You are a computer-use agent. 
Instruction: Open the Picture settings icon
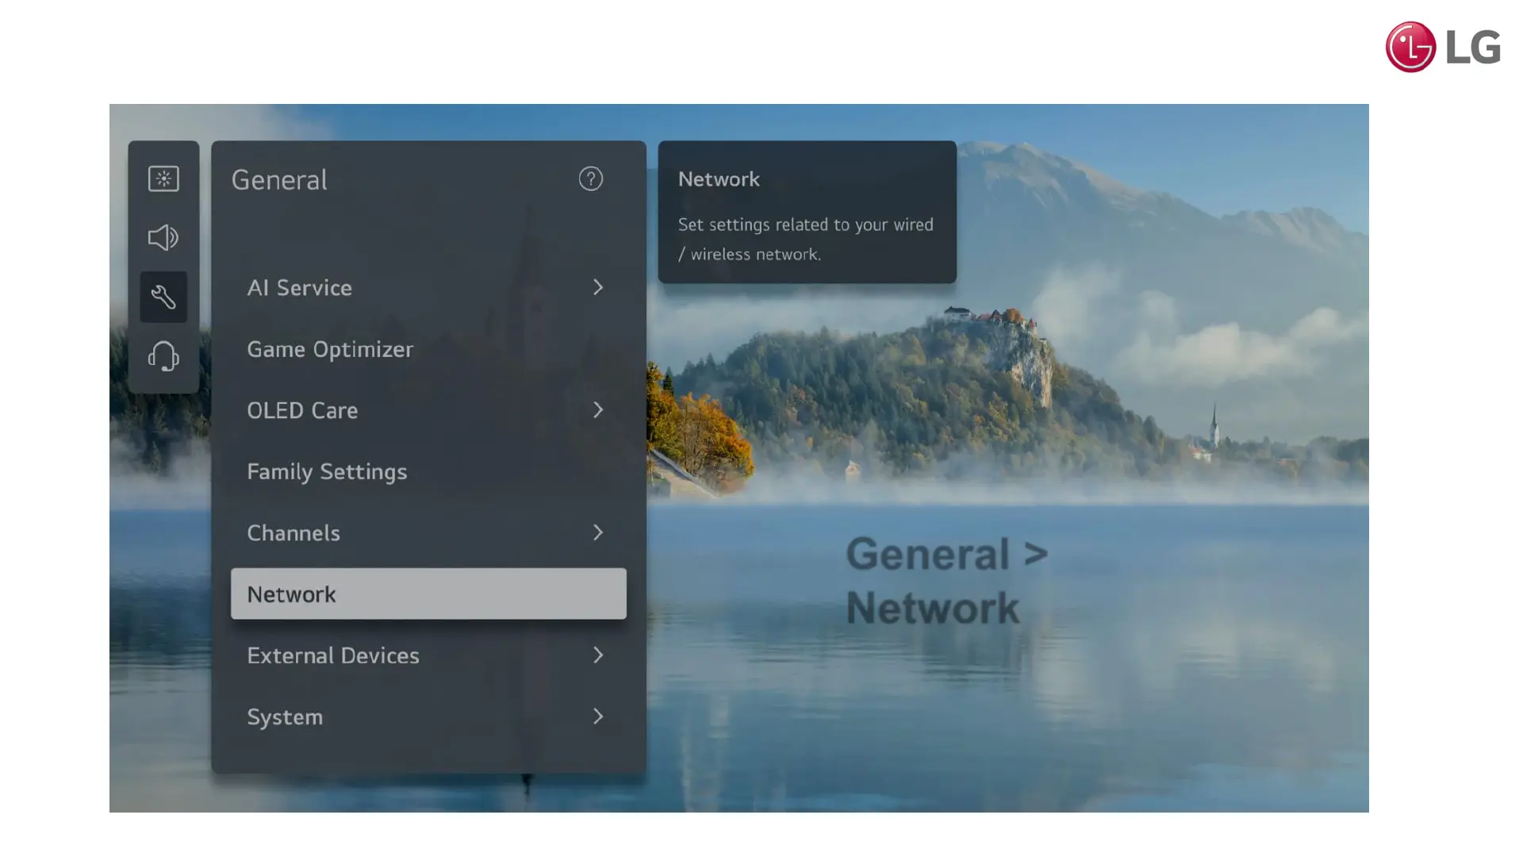click(163, 179)
